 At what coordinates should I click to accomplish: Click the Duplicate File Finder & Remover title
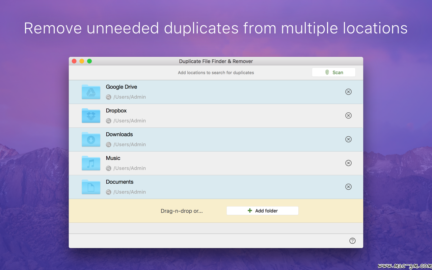tap(216, 61)
